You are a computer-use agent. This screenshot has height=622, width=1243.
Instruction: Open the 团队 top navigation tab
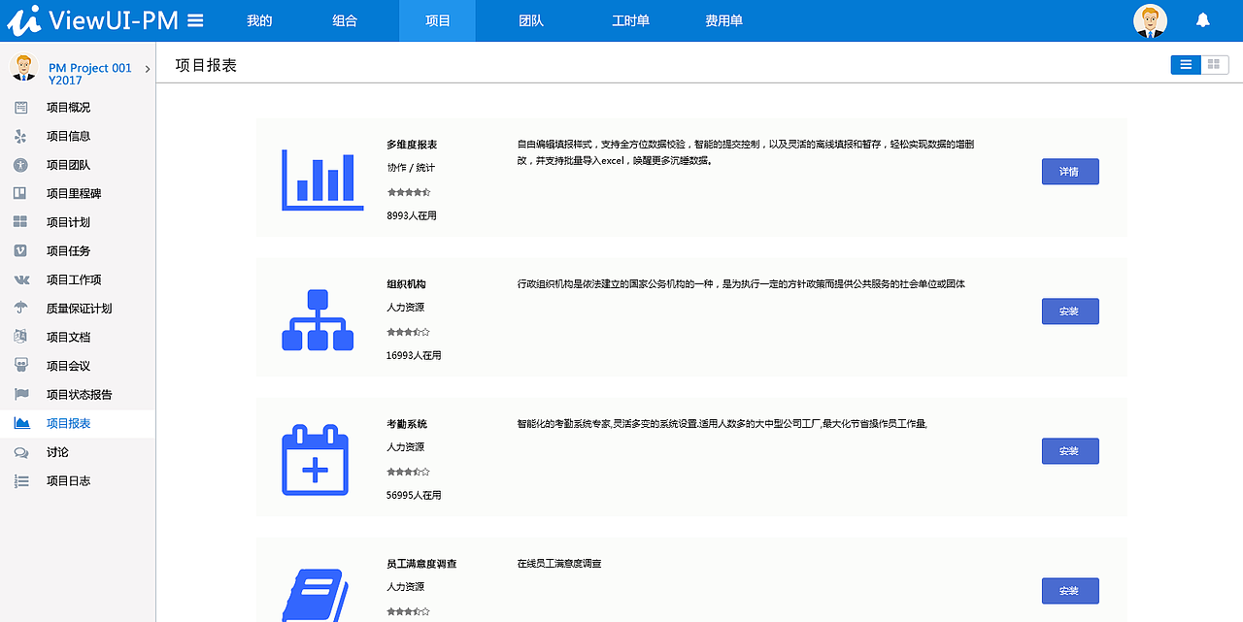click(531, 20)
